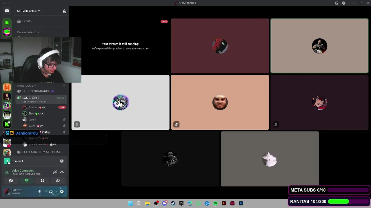Open the green folder server icon
Viewport: 371px width, 208px height.
7,23
